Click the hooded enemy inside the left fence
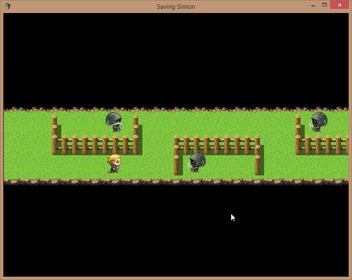 click(x=114, y=122)
